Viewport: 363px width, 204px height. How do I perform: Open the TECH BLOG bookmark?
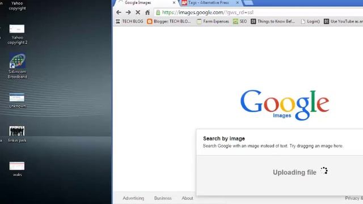129,22
